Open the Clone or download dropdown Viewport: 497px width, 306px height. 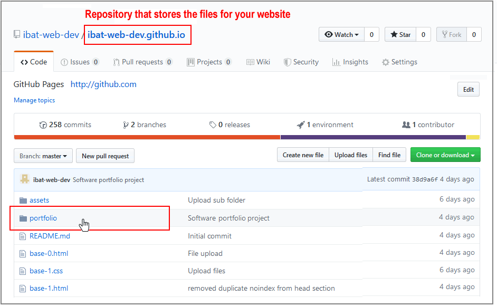(445, 155)
